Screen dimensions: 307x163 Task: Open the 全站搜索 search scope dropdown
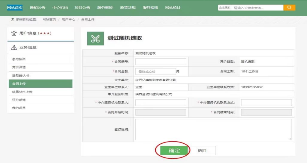pyautogui.click(x=224, y=8)
